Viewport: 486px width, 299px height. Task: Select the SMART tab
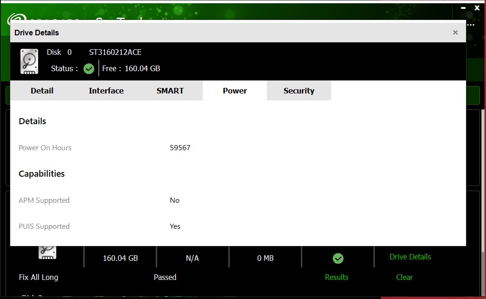click(x=170, y=91)
